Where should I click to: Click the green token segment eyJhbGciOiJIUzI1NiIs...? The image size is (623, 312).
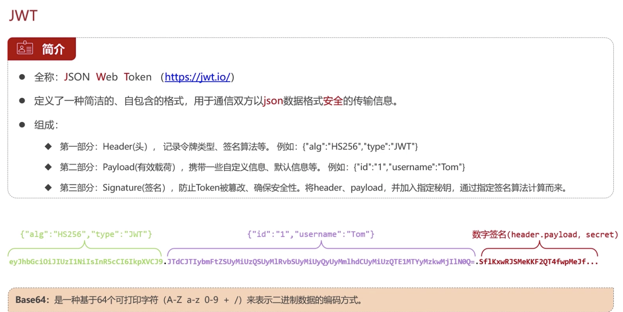pos(86,262)
